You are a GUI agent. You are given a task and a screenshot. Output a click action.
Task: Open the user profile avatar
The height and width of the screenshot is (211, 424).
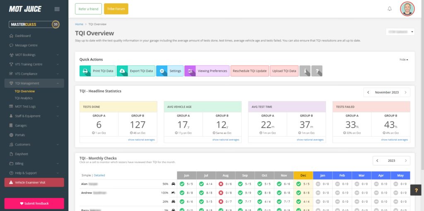tap(407, 9)
